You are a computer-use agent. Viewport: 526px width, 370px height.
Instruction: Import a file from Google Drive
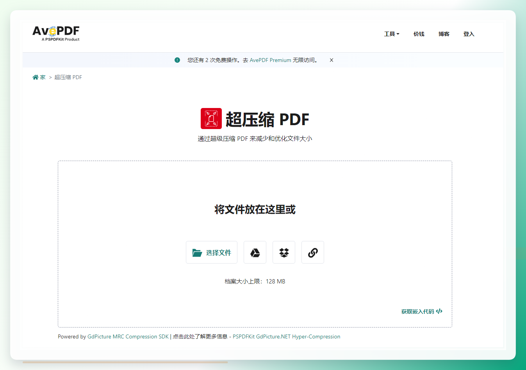255,252
